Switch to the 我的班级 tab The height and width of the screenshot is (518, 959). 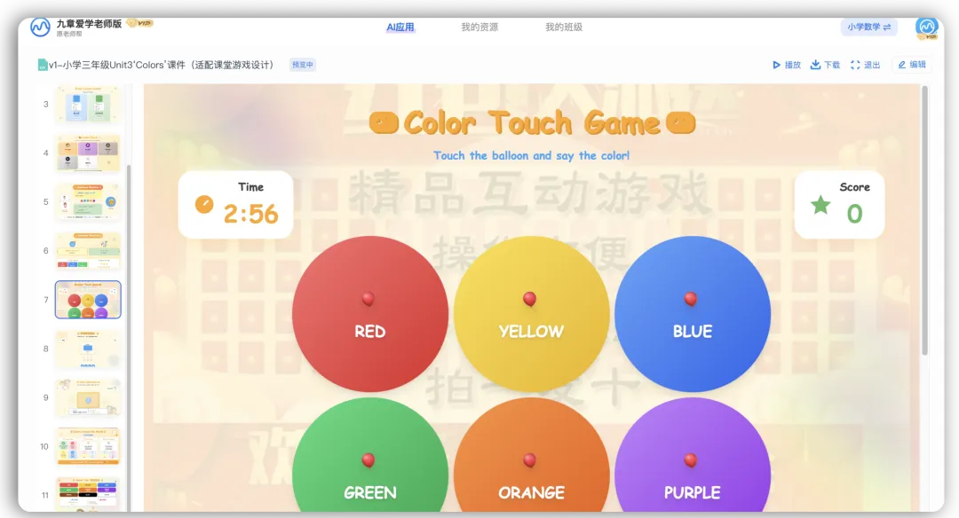tap(564, 27)
